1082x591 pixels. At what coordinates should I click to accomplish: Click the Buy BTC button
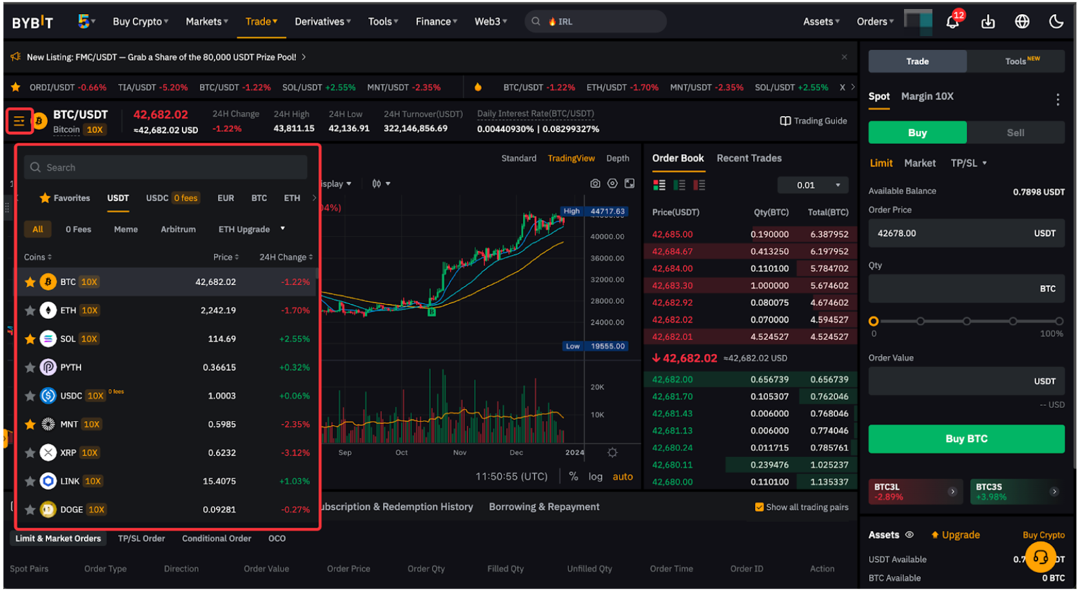coord(965,438)
